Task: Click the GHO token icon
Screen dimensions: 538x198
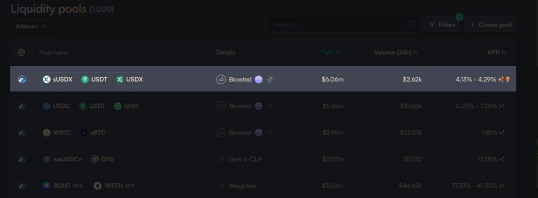Action: (x=118, y=106)
